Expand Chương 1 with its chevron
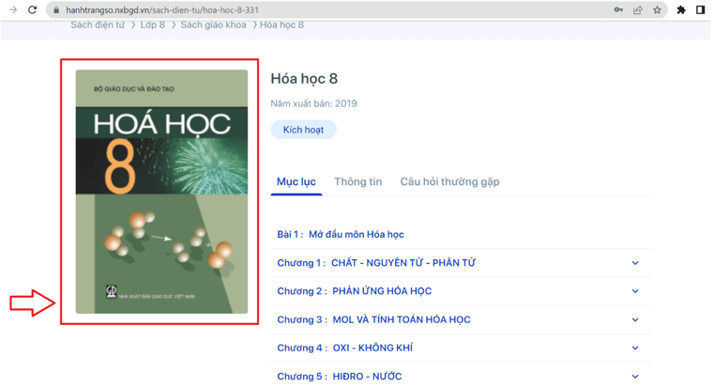The image size is (714, 388). [635, 263]
